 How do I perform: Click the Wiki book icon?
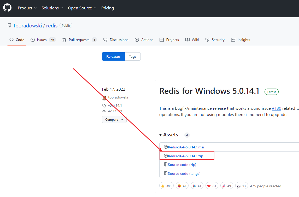187,40
